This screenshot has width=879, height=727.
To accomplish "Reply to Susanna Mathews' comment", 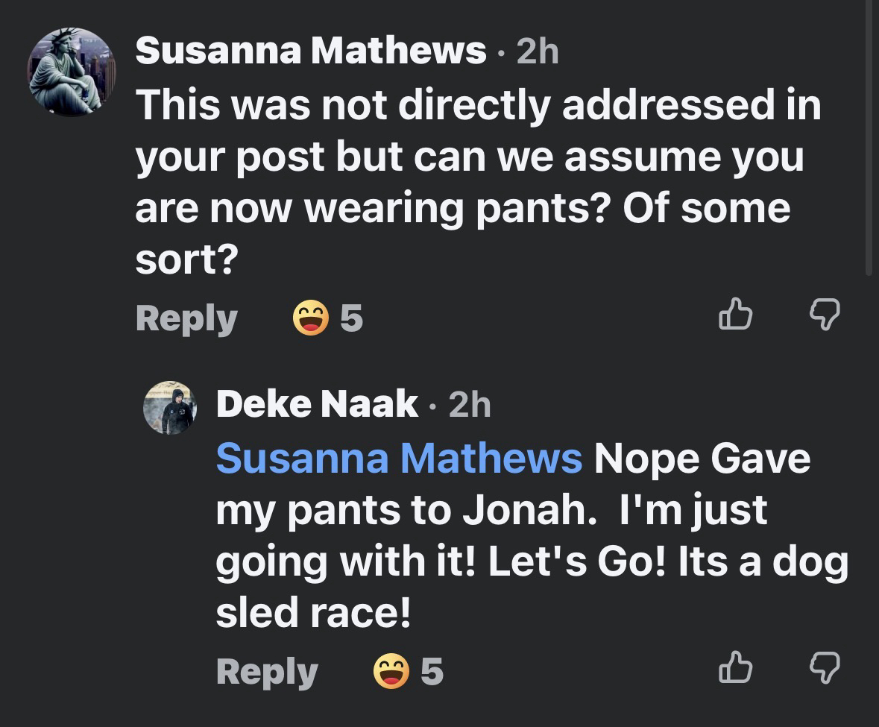I will 186,319.
